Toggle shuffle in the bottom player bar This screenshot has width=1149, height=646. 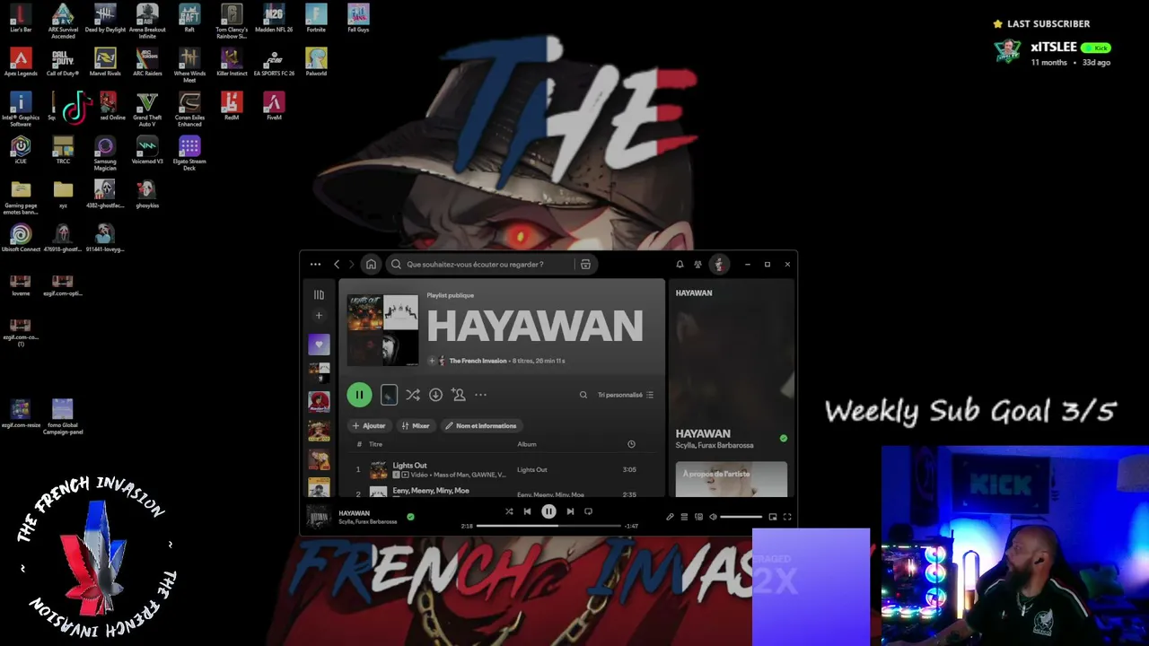(509, 511)
